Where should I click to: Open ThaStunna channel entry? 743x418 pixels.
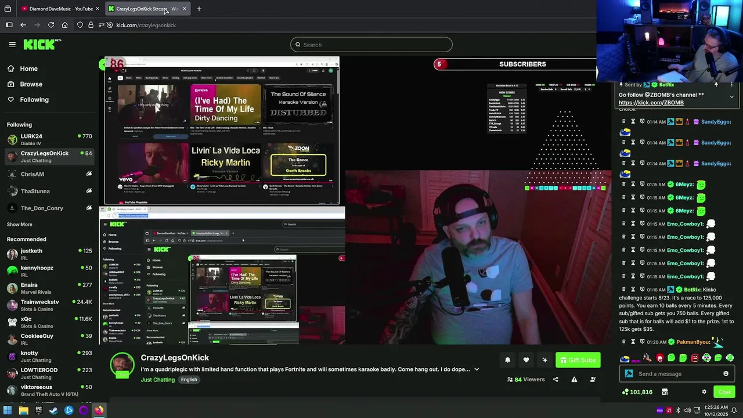(x=49, y=191)
